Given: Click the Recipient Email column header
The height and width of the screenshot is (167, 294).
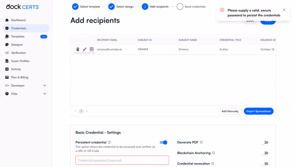Looking at the screenshot, I should [x=107, y=40].
